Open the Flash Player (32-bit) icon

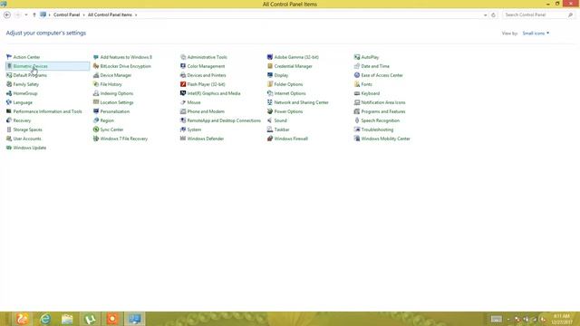coord(183,84)
